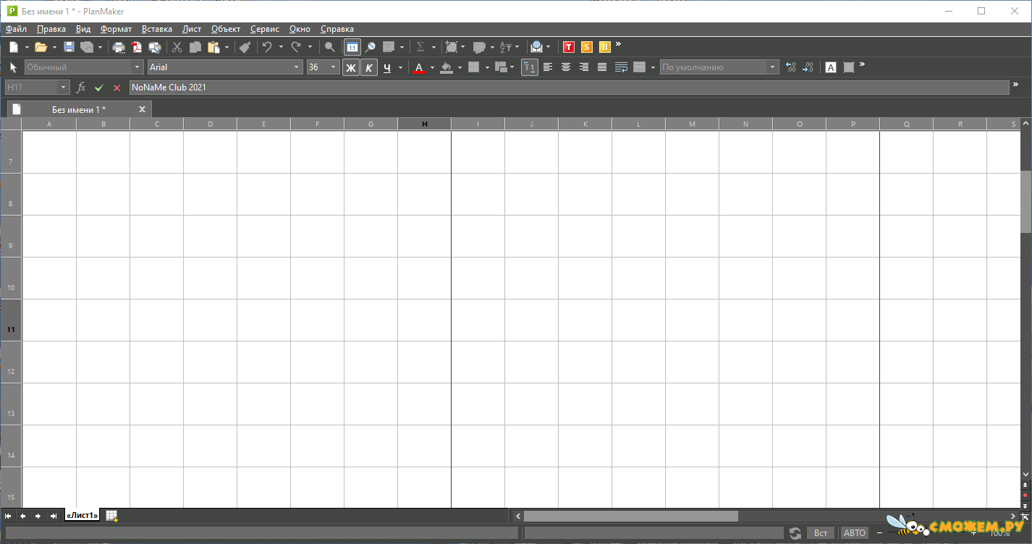Click the Save document icon
The image size is (1032, 544).
click(69, 47)
